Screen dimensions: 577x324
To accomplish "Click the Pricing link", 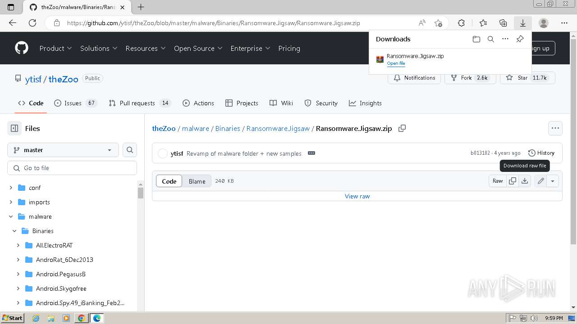I will click(x=289, y=48).
